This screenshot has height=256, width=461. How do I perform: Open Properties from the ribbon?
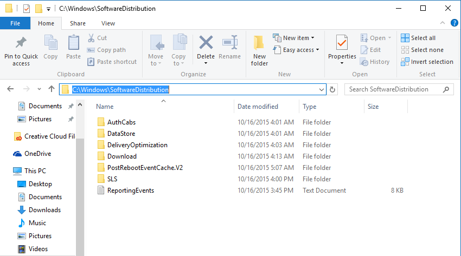click(342, 43)
